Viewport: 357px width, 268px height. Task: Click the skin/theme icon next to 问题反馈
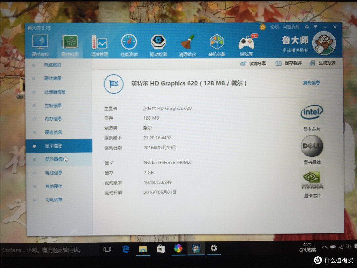pyautogui.click(x=307, y=27)
